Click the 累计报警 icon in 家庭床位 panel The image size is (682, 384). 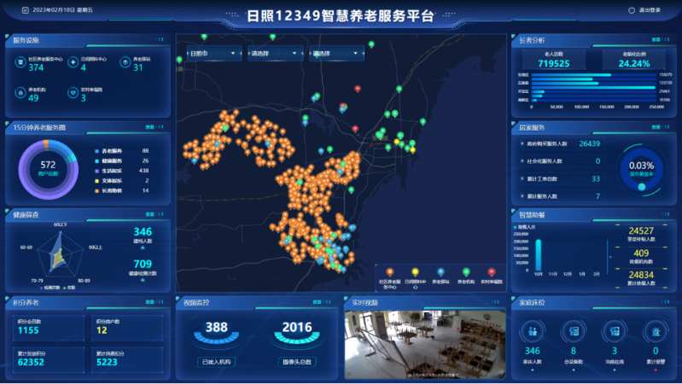655,331
